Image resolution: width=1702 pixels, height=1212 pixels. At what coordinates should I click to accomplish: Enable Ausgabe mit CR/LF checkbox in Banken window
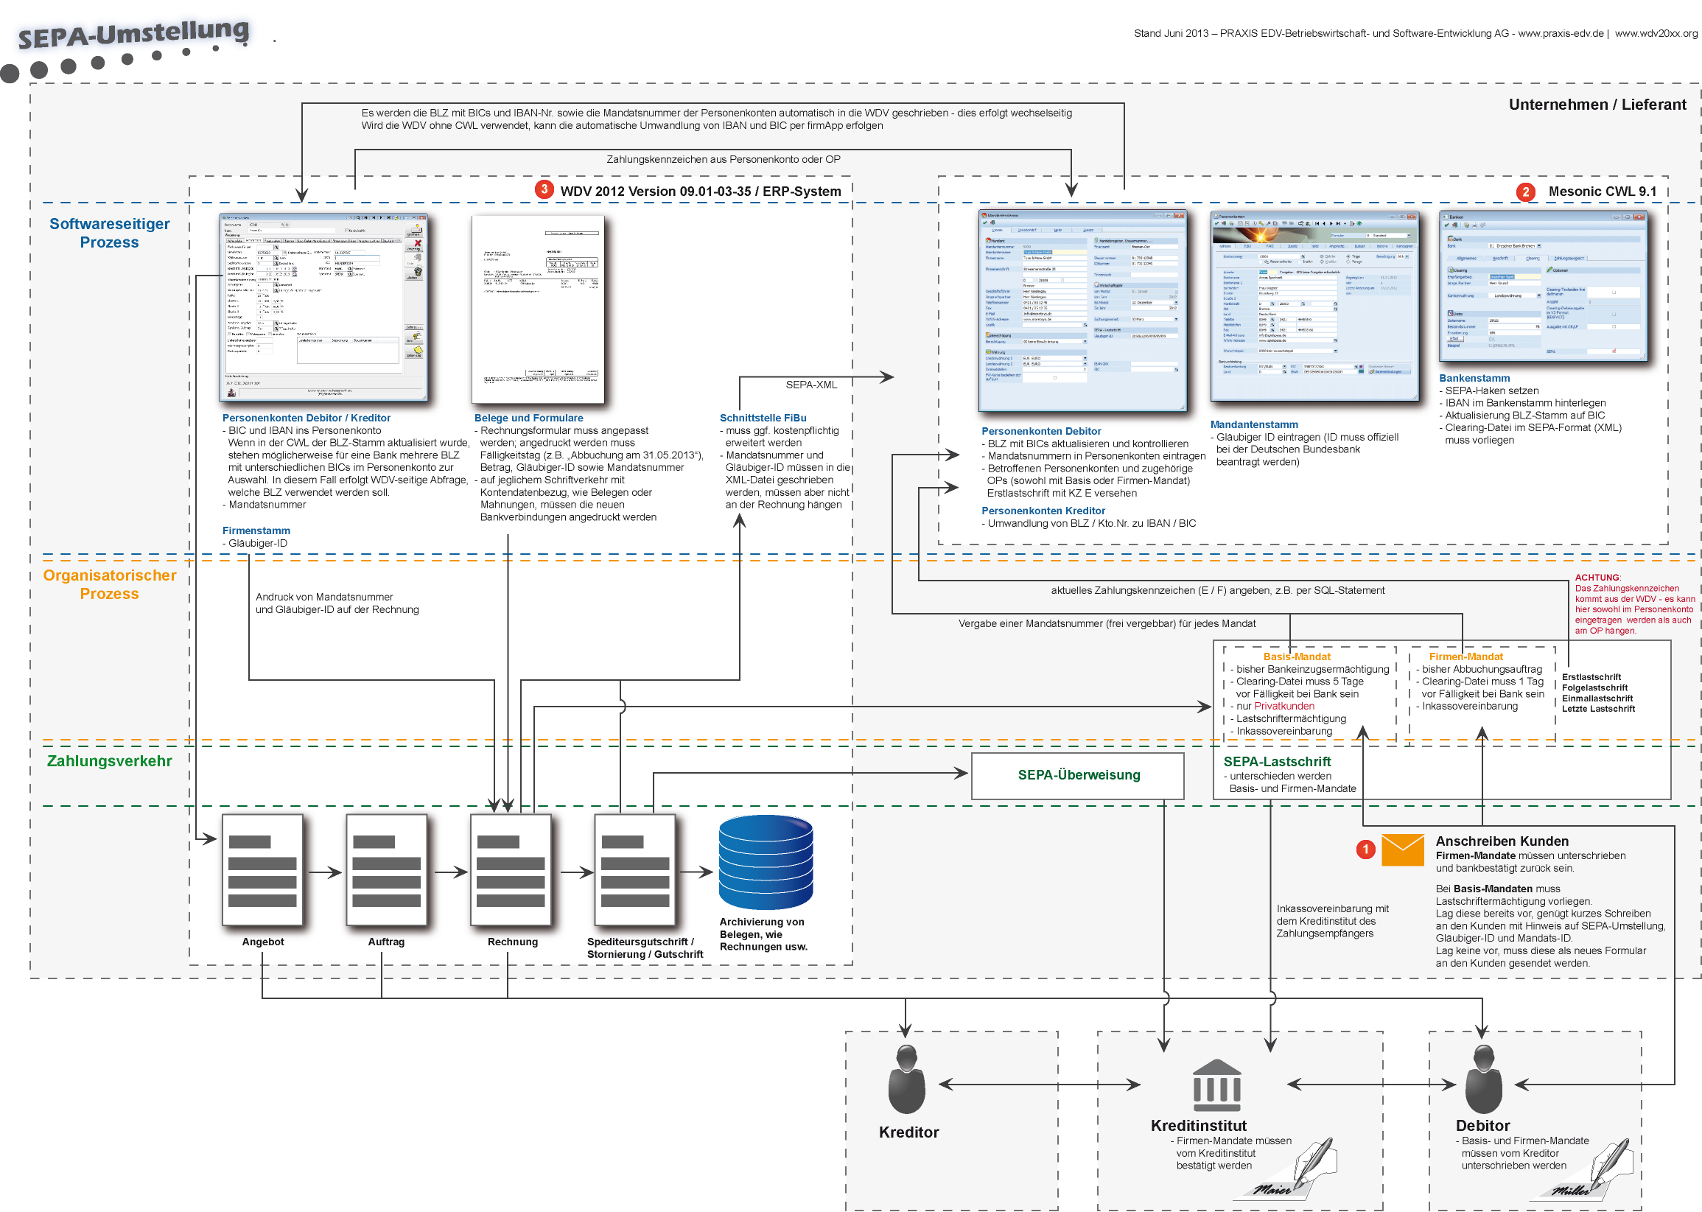[1614, 327]
